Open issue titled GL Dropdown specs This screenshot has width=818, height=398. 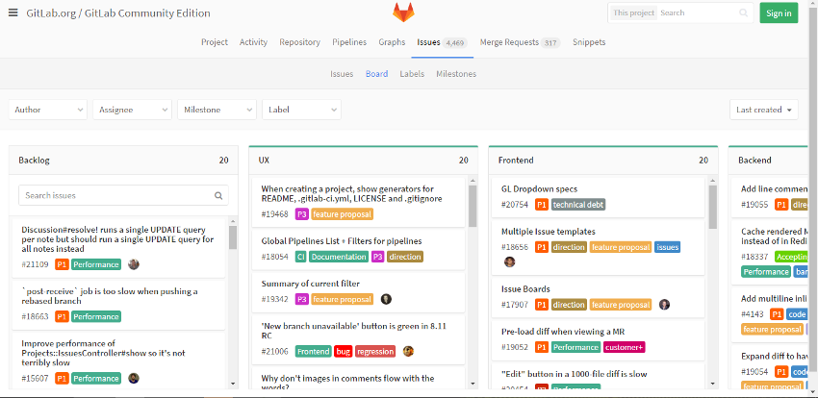click(x=539, y=189)
